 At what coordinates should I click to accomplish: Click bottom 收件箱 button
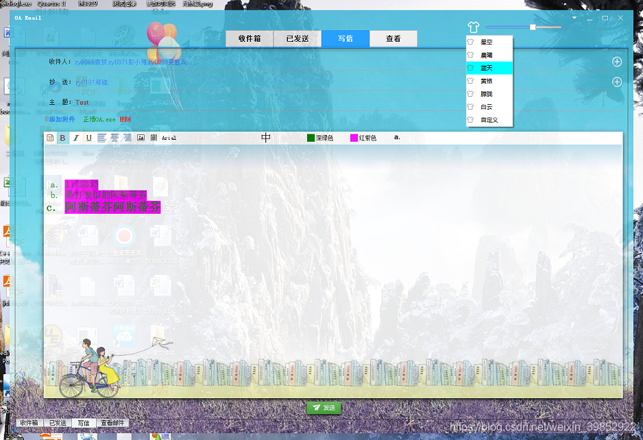(x=29, y=423)
